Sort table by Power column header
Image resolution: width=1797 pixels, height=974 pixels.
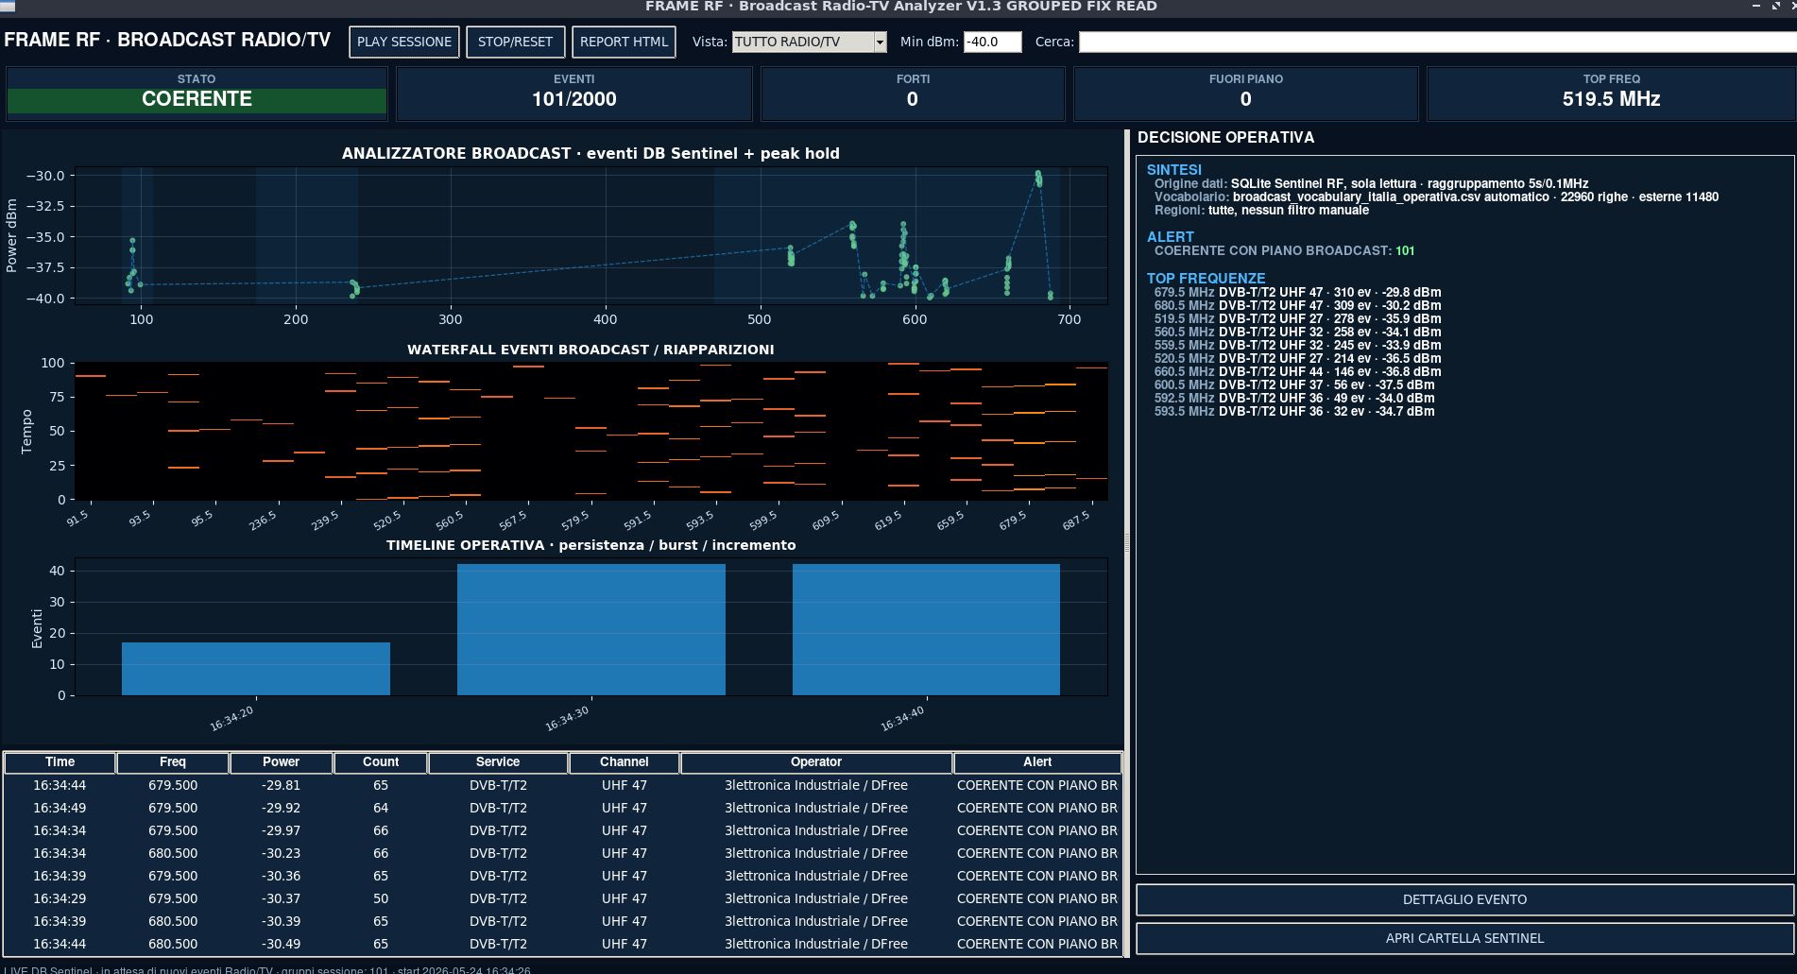click(x=281, y=761)
